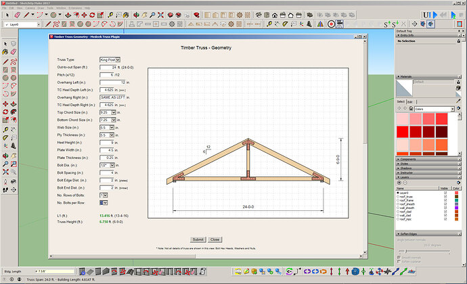Toggle visibility of roof_frame layer
The image size is (467, 284).
445,200
